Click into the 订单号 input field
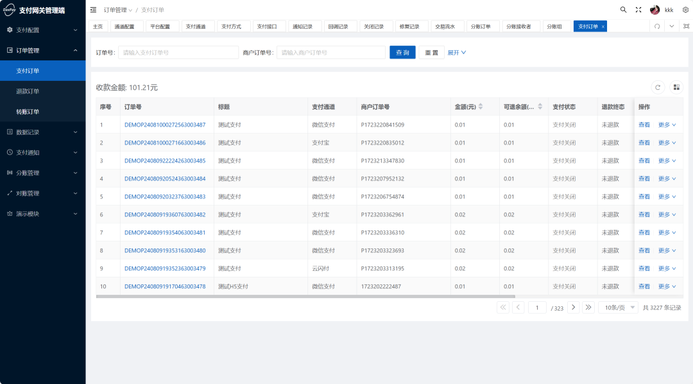The width and height of the screenshot is (693, 384). [178, 52]
